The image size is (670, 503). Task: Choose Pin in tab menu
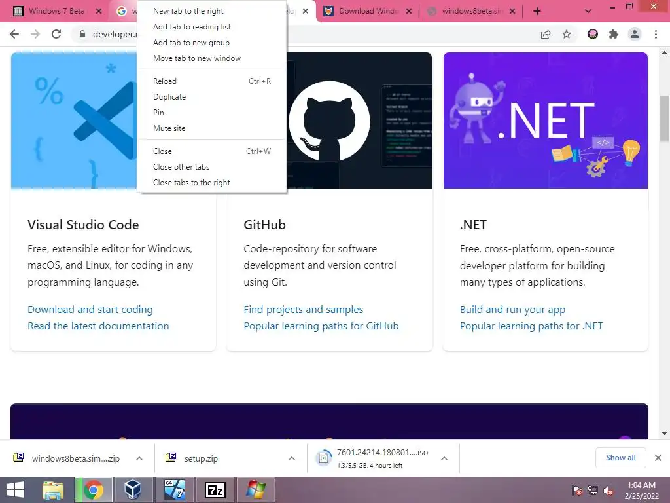pos(212,113)
